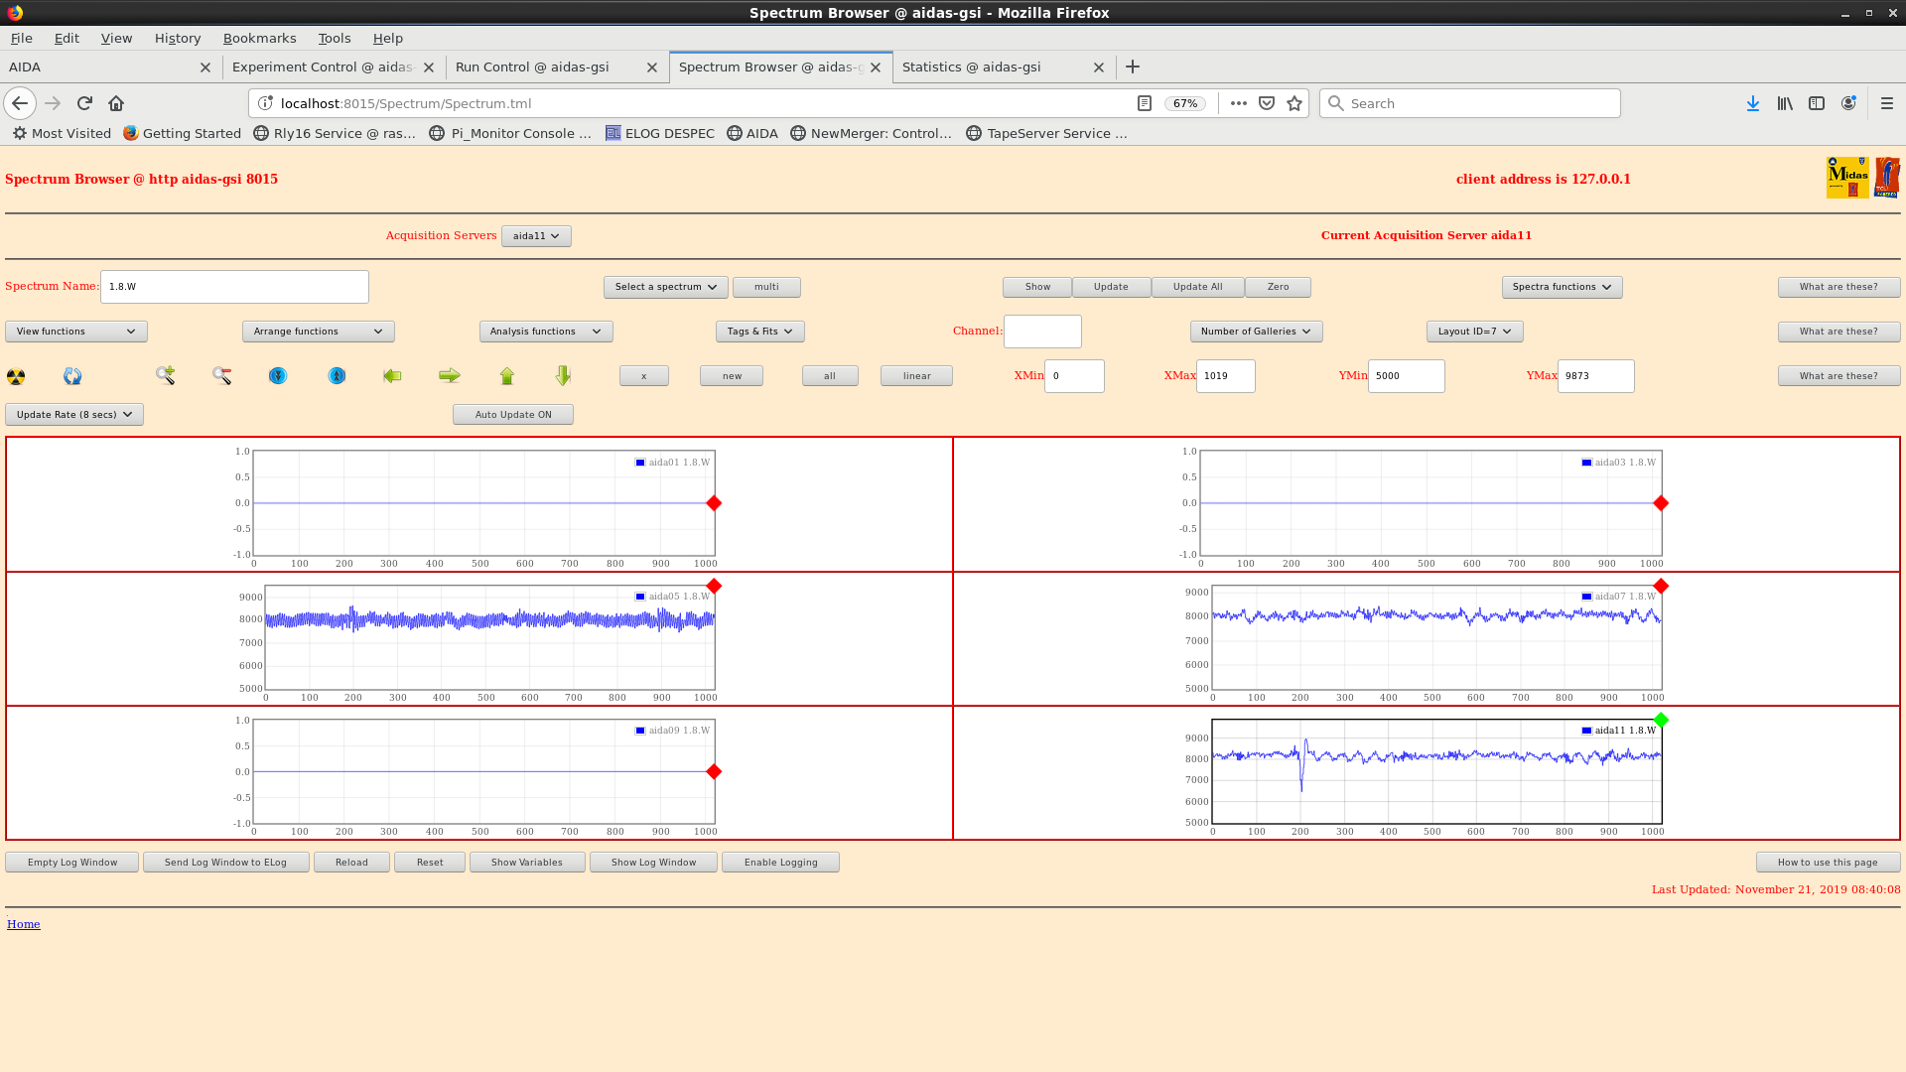Click the Spectrum Name input field
The height and width of the screenshot is (1072, 1906).
(x=234, y=287)
